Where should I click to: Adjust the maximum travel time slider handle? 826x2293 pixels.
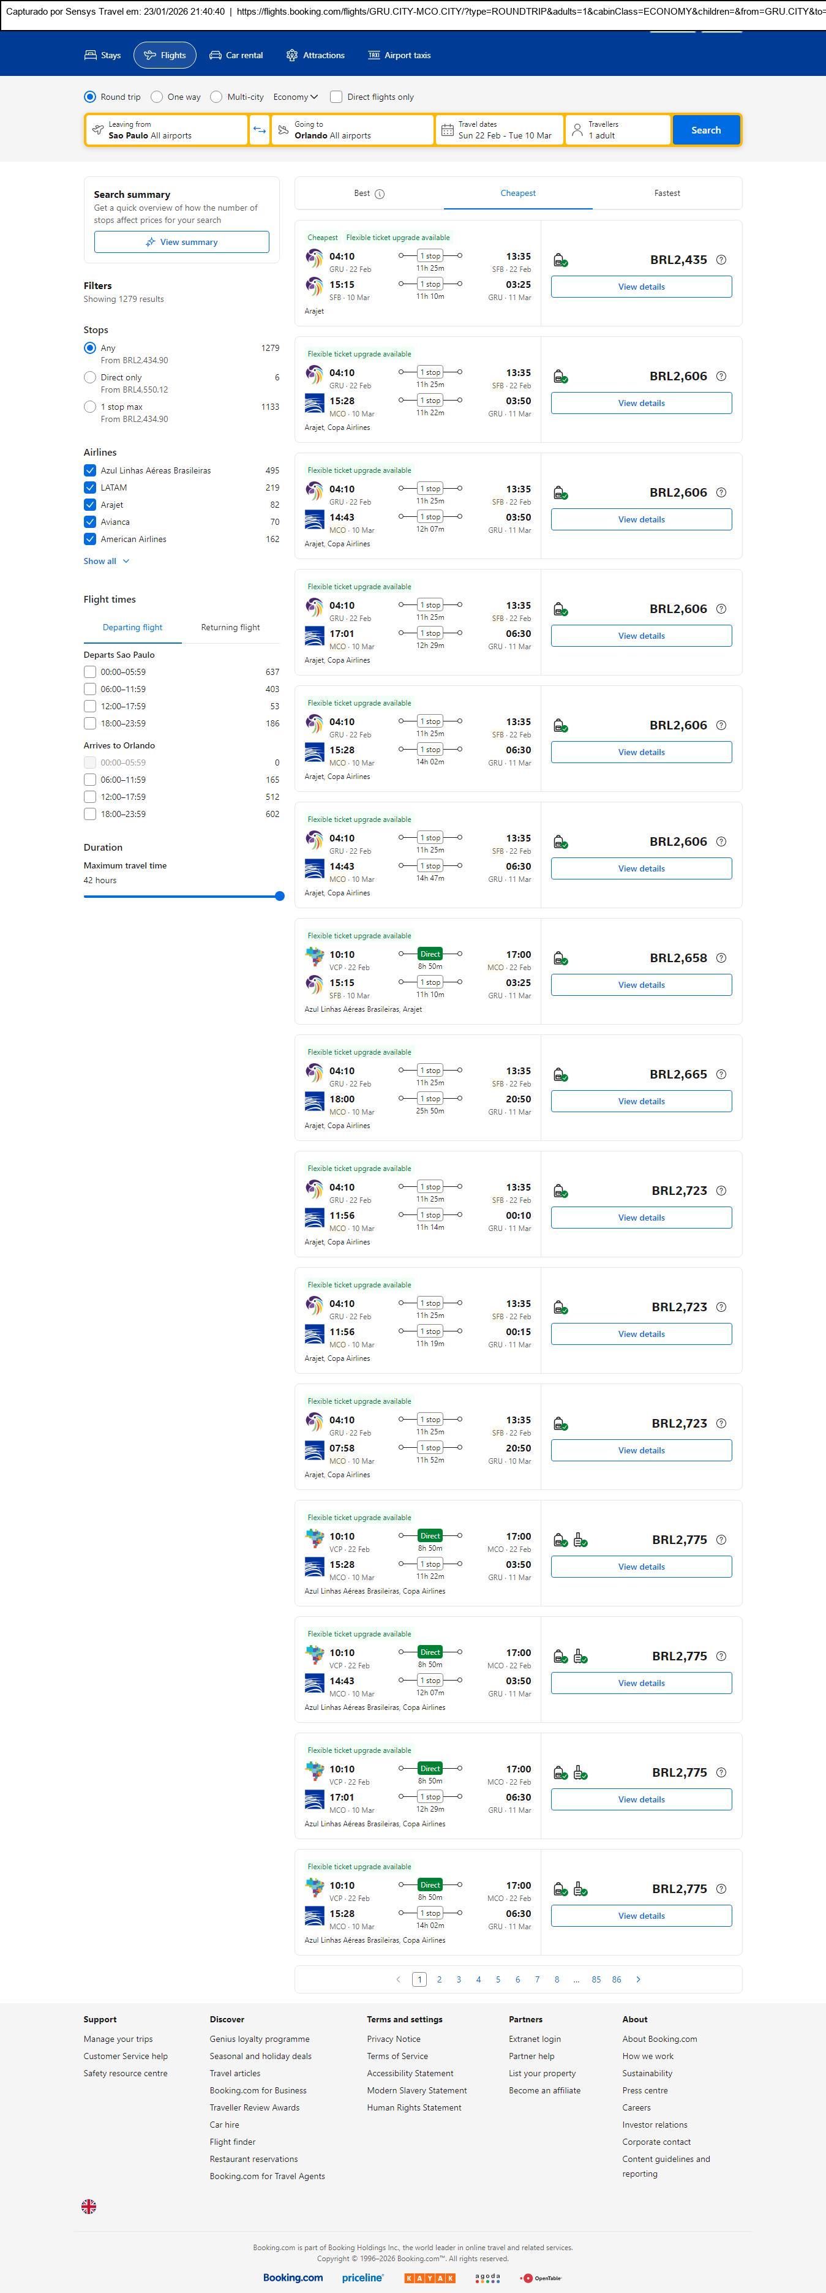279,897
